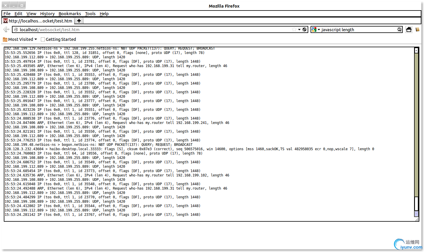Click line 'bogon.netbios-ns: NBT UDP PACKET(137)'
Viewport: 424px width, 252px height.
click(x=99, y=145)
